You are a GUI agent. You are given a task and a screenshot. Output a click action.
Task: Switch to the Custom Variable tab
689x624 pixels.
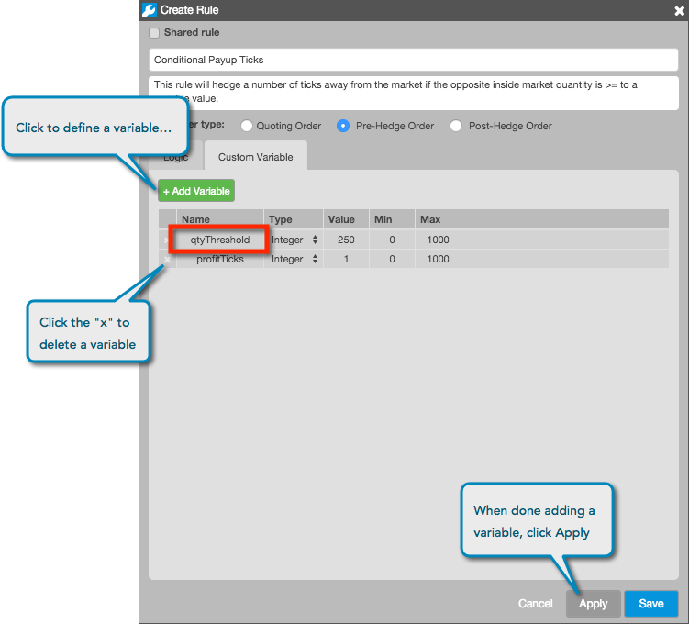point(256,157)
